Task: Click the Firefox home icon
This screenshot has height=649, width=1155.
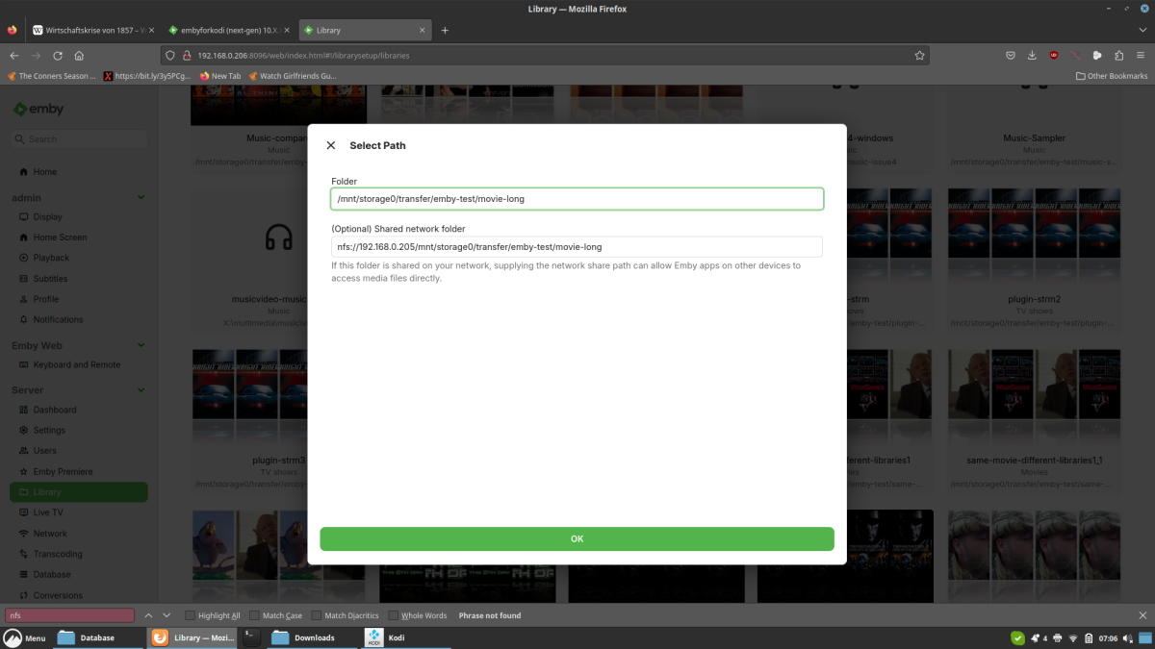Action: [x=79, y=56]
